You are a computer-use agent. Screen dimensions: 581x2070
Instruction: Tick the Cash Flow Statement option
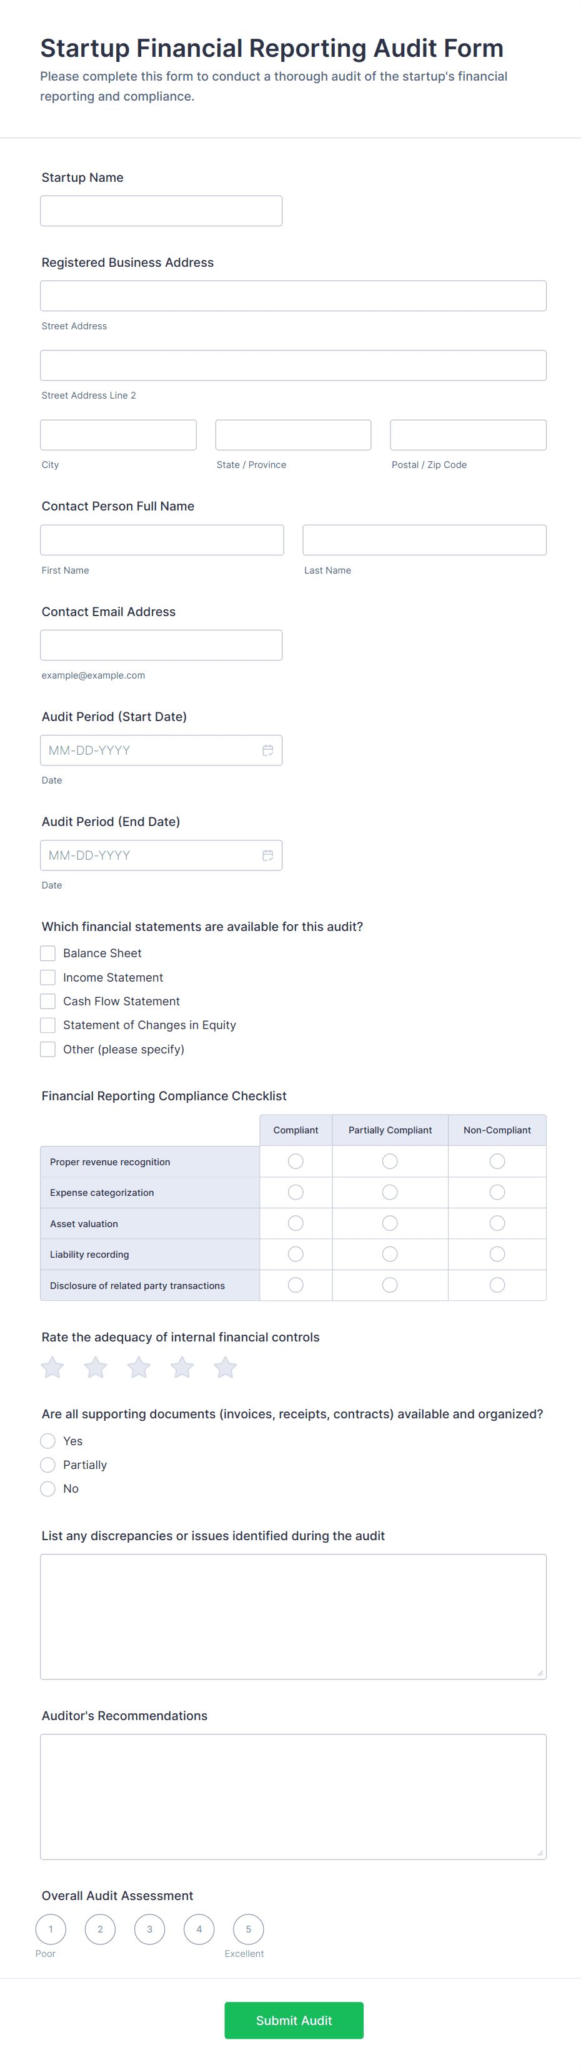coord(48,1001)
